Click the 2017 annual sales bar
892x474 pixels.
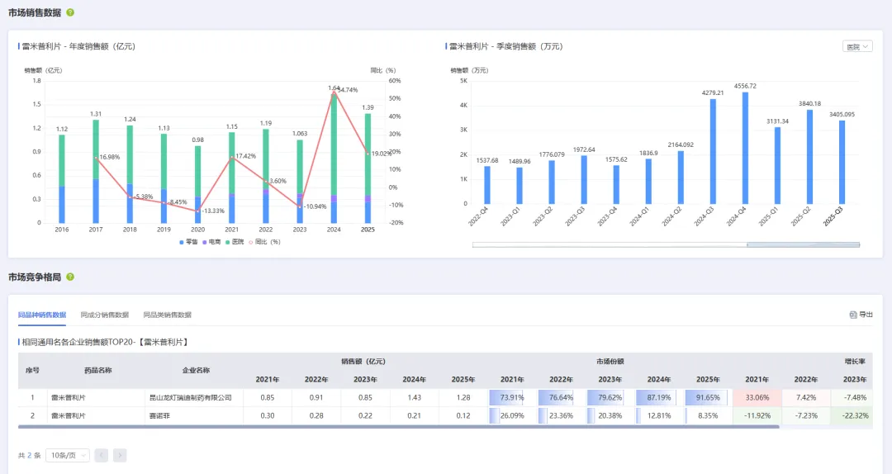pos(96,171)
